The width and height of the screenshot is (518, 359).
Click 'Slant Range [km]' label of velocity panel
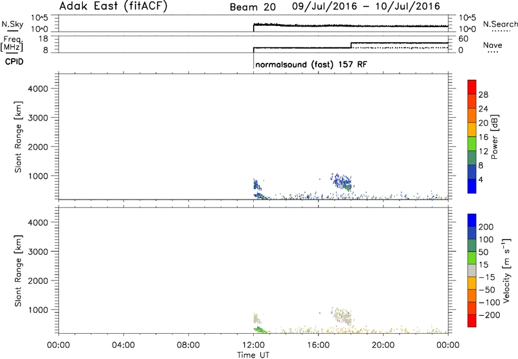pyautogui.click(x=18, y=271)
